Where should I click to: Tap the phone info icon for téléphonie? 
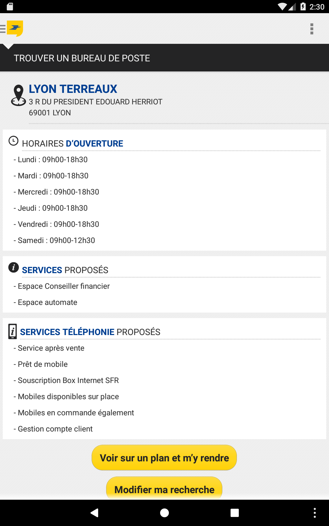pyautogui.click(x=13, y=331)
